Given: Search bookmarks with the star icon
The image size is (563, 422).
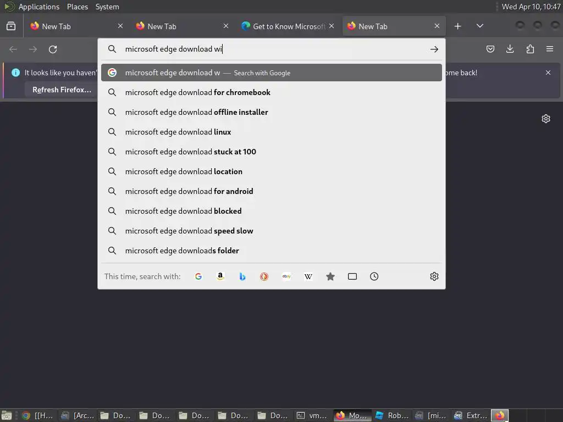Looking at the screenshot, I should click(x=330, y=276).
